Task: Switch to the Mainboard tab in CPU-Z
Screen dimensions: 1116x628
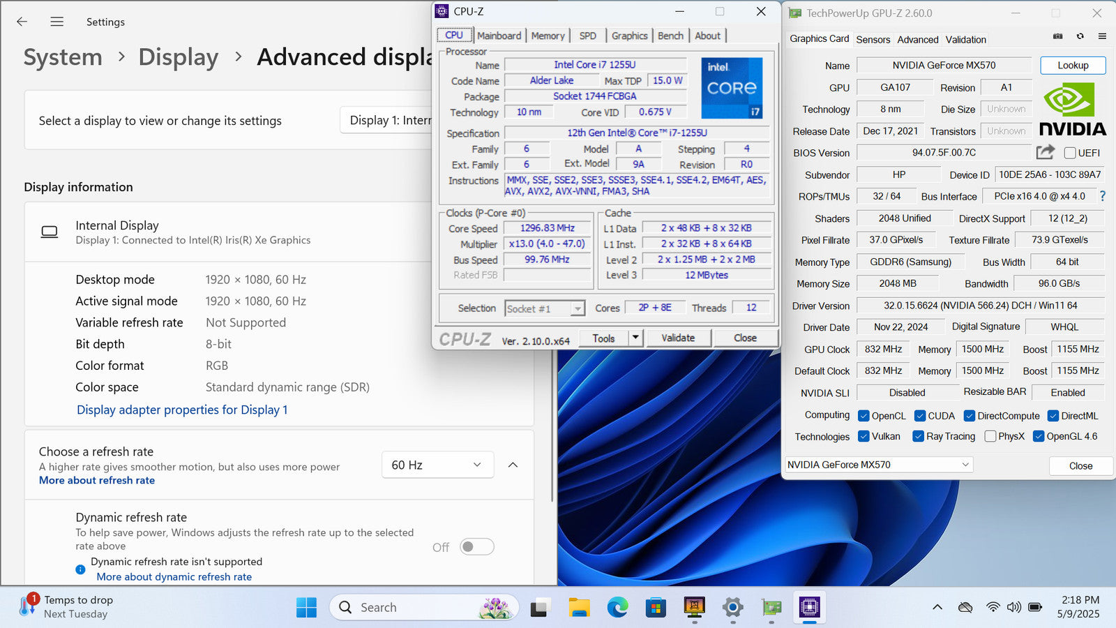Action: pyautogui.click(x=499, y=36)
